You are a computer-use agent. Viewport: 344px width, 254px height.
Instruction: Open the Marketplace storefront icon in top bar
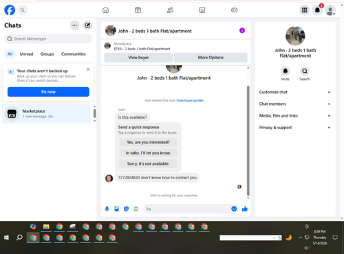coord(202,10)
